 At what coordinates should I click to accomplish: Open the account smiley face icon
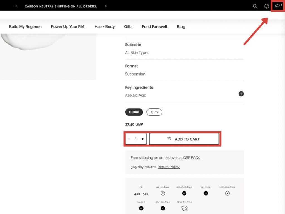(x=267, y=6)
